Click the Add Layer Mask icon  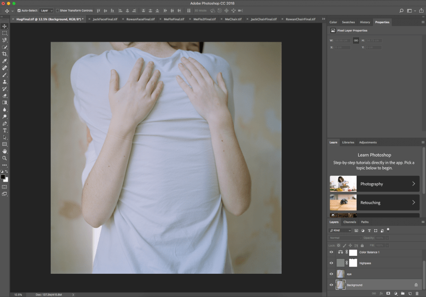[x=388, y=293]
